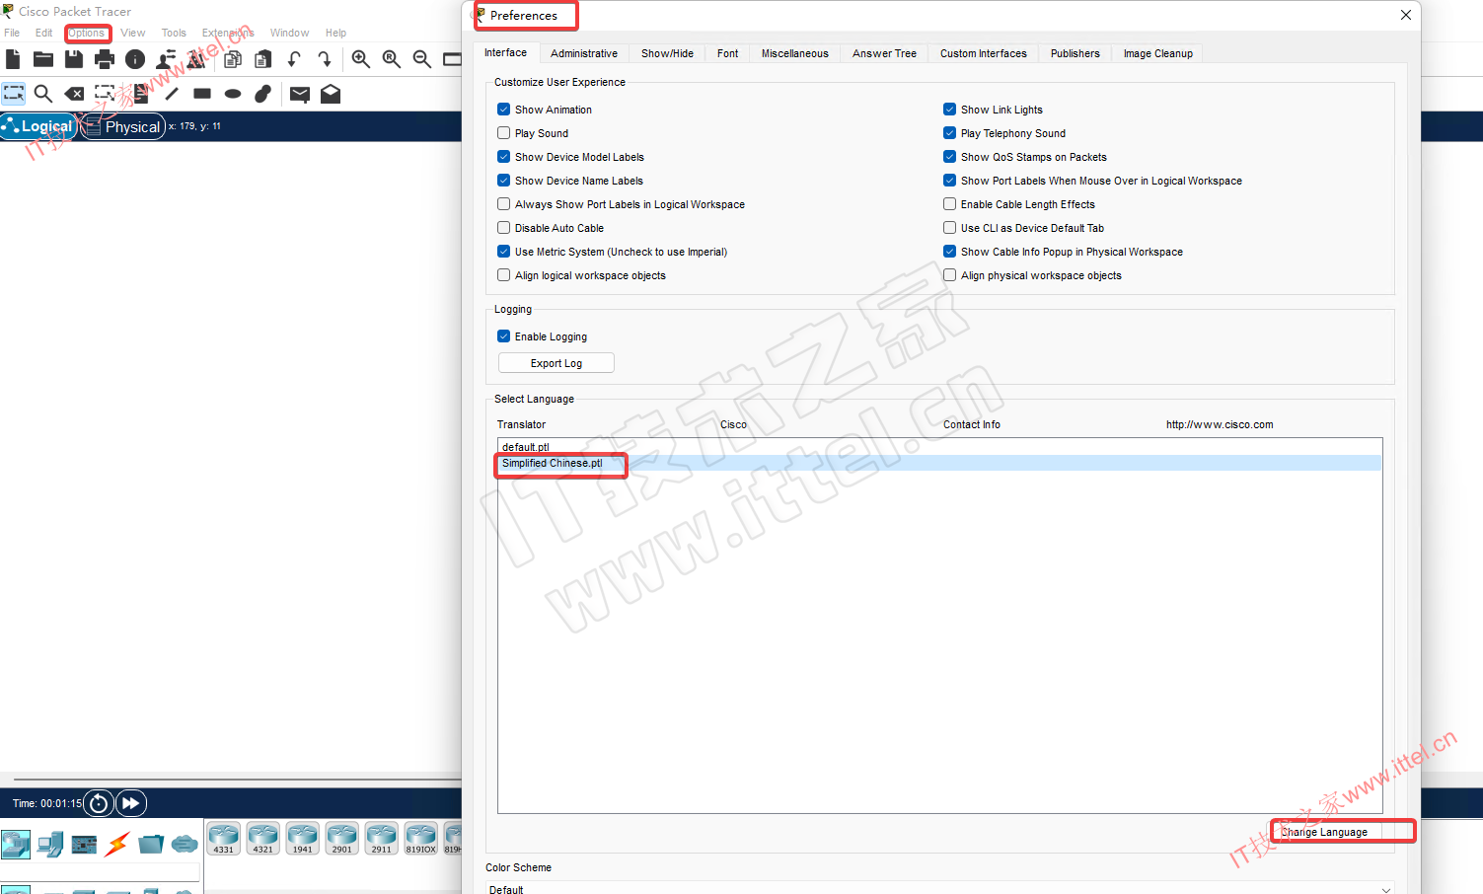Select the Connections lightning bolt icon
The image size is (1483, 894).
pos(117,844)
